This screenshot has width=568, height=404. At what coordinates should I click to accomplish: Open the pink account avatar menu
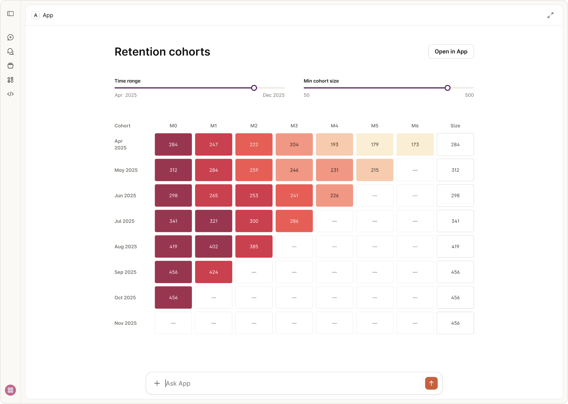11,390
